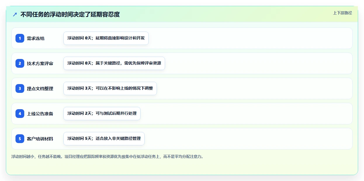364x181 pixels.
Task: Click the note 浮动时间 5天 适合放入非关键路径管理
Action: (x=104, y=139)
